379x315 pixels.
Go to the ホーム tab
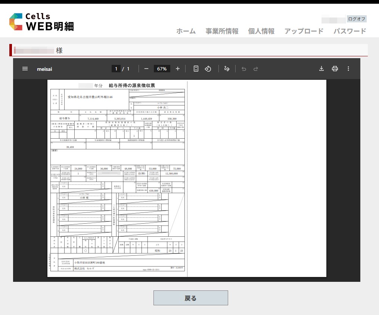point(186,31)
